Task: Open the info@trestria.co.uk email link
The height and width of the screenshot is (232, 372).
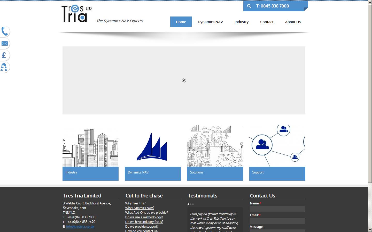Action: [x=80, y=227]
